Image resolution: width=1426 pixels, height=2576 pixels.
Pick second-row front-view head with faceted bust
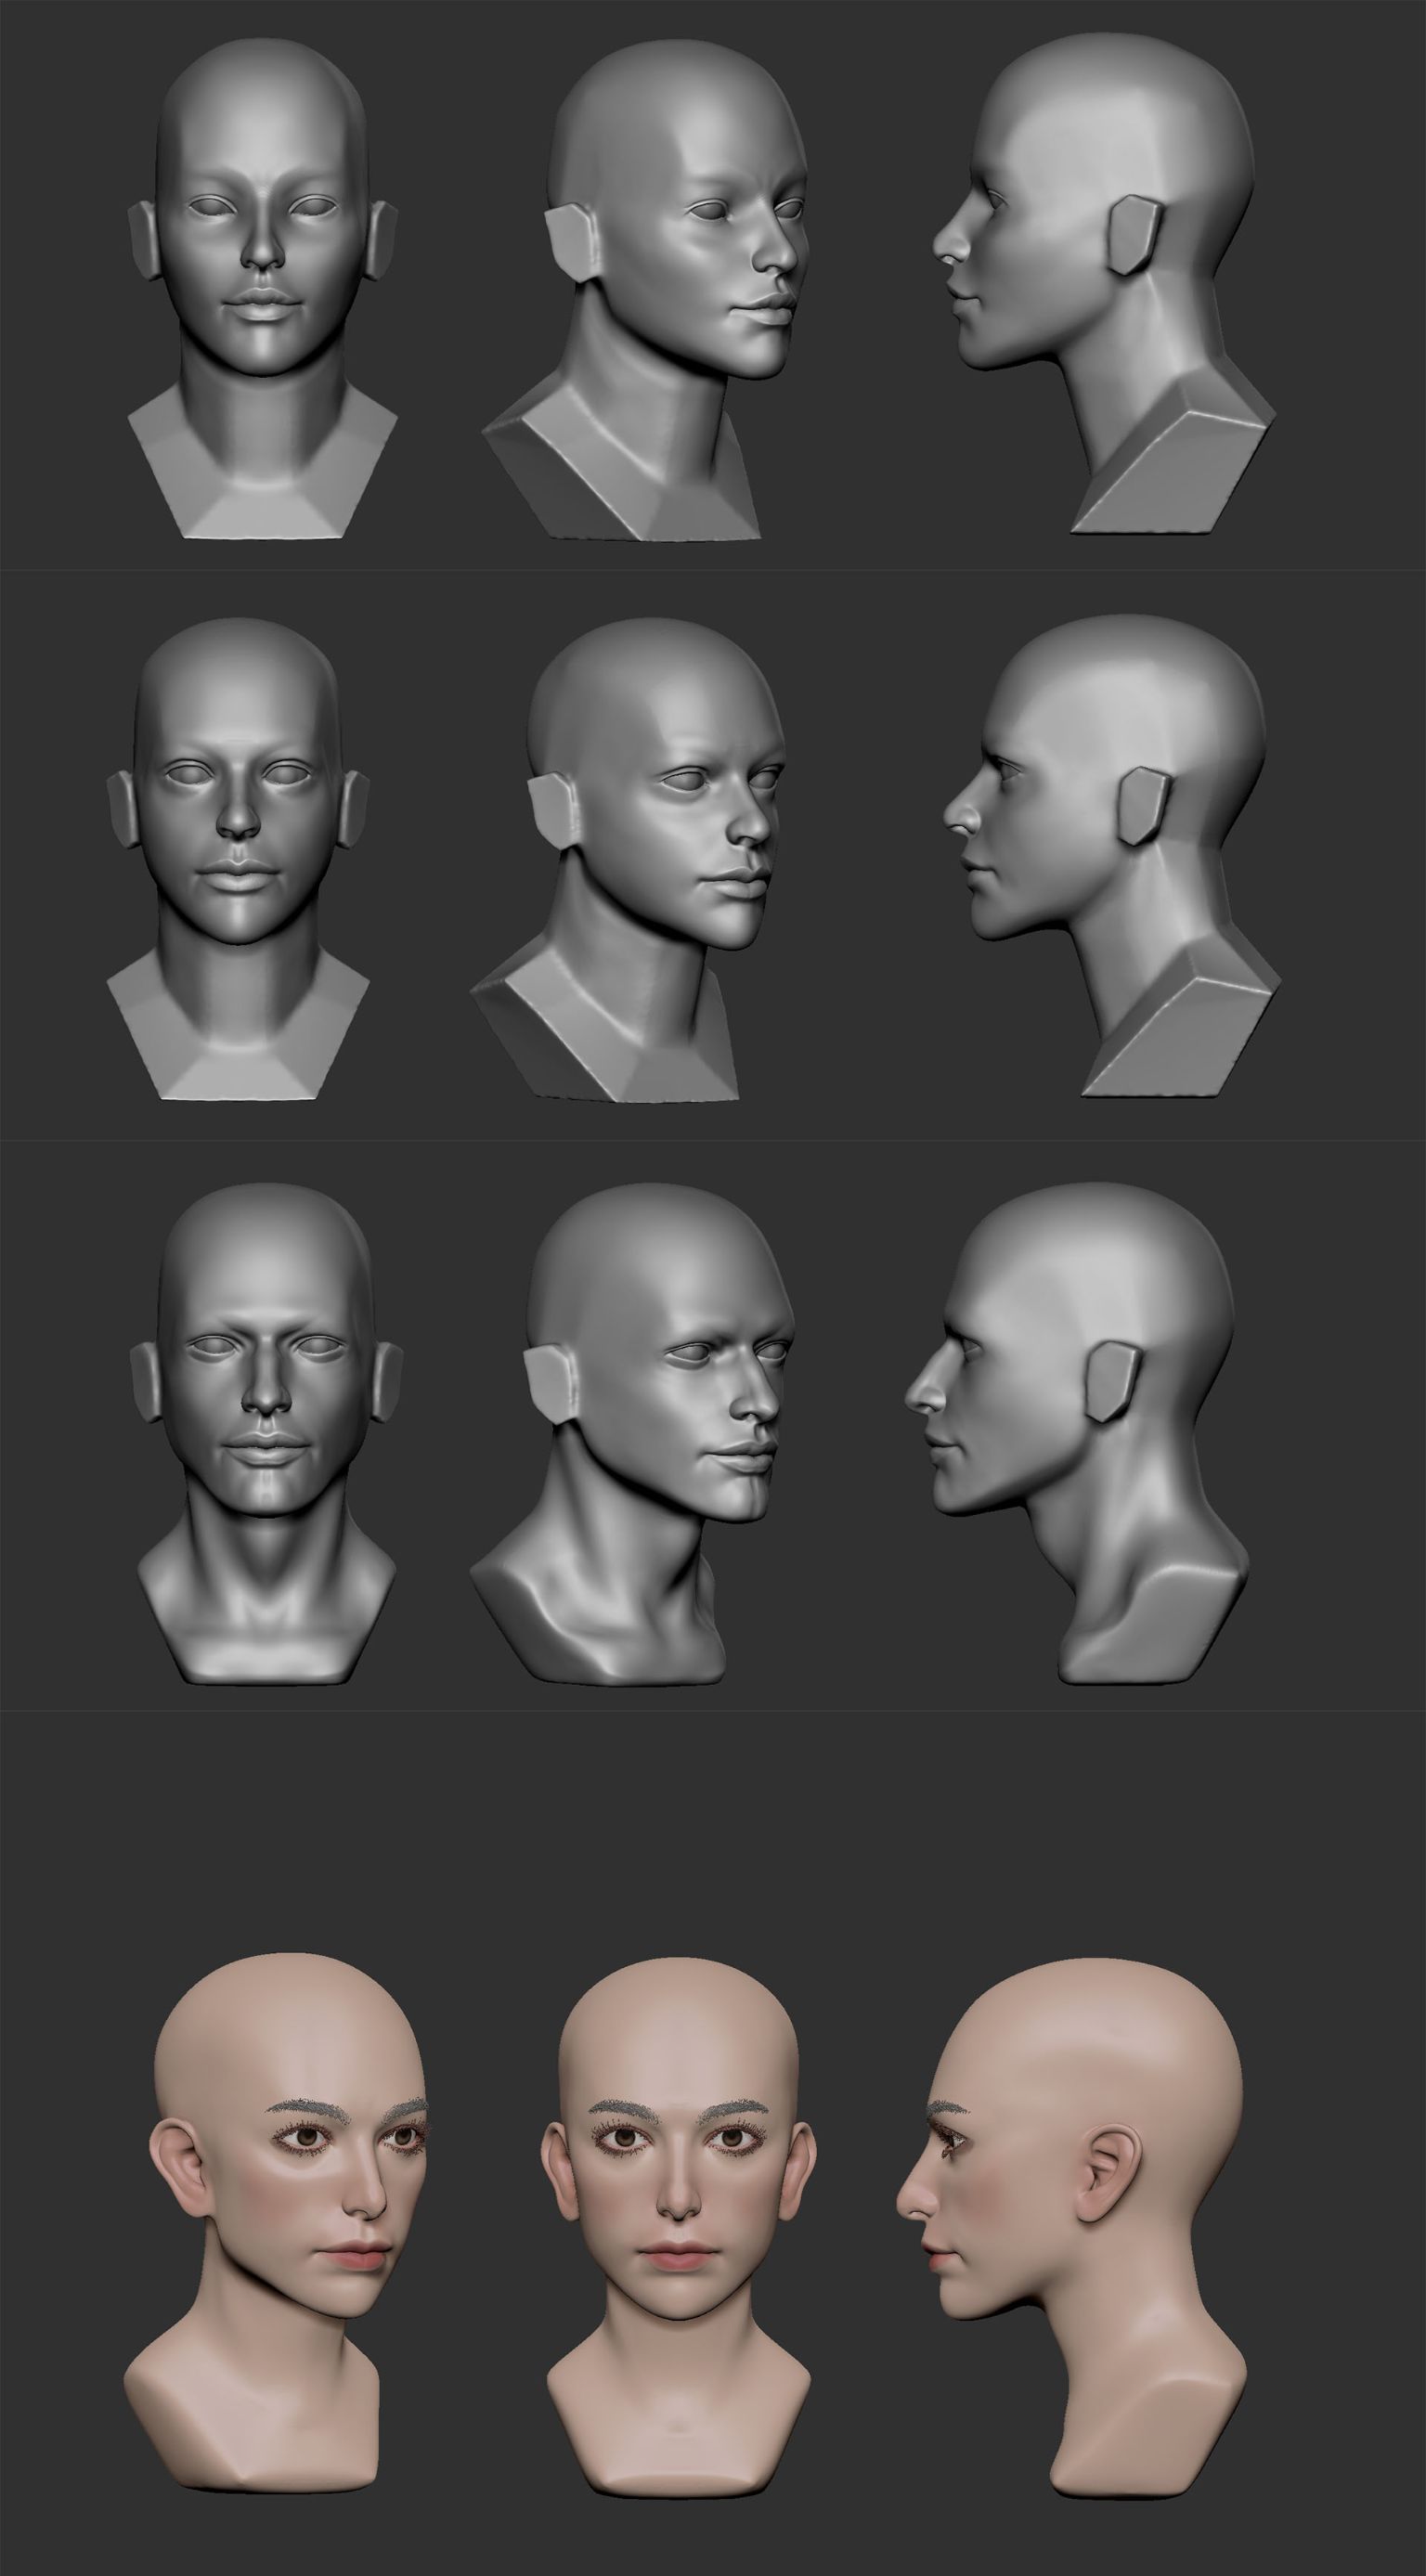tap(238, 860)
